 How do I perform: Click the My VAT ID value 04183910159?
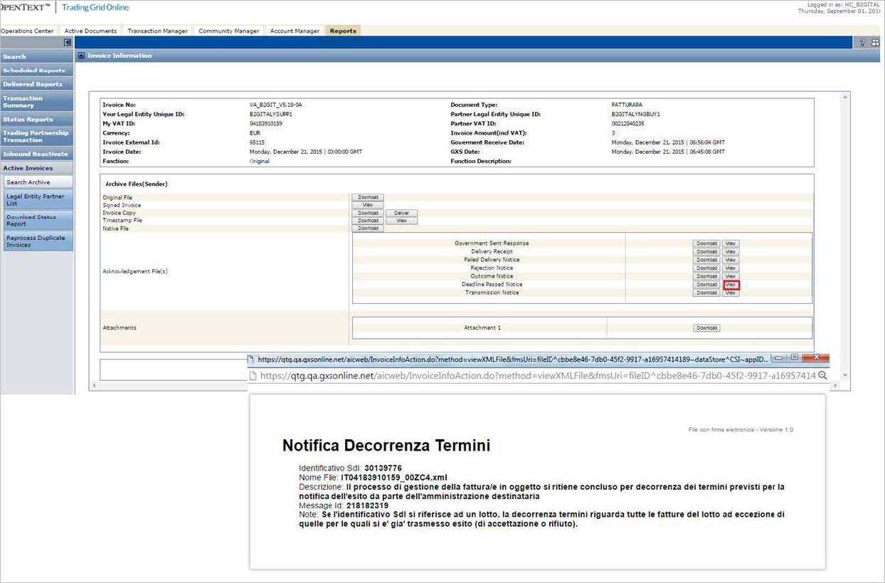[266, 124]
